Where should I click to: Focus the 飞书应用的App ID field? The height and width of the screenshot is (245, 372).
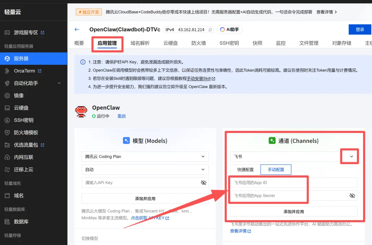[x=294, y=183]
